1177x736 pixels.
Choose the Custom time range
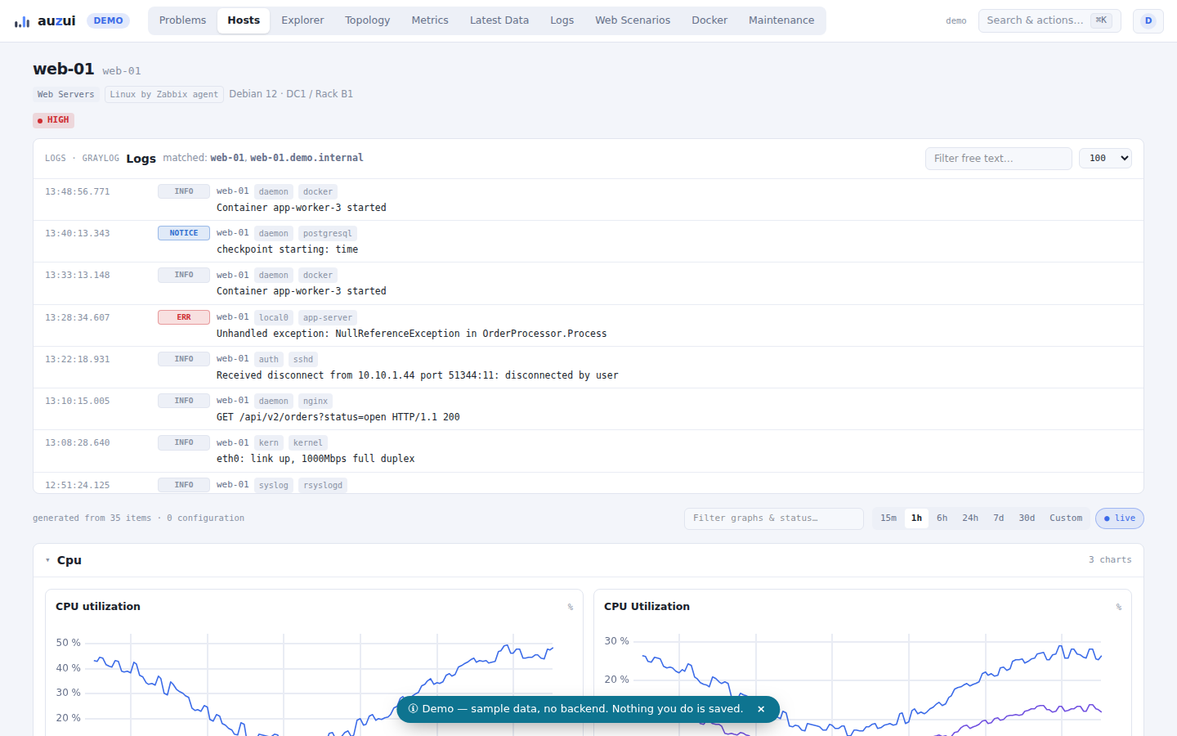click(1066, 518)
